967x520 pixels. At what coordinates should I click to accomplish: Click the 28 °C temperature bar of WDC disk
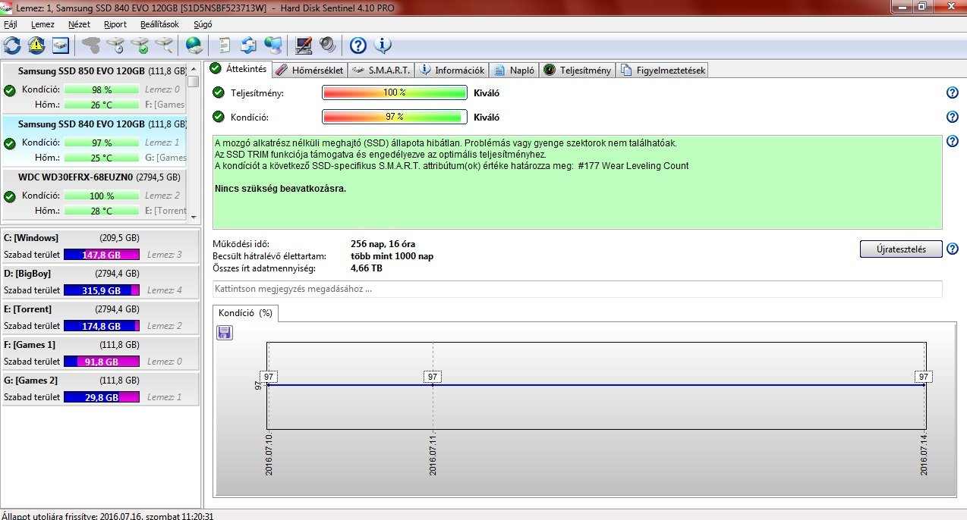click(102, 211)
